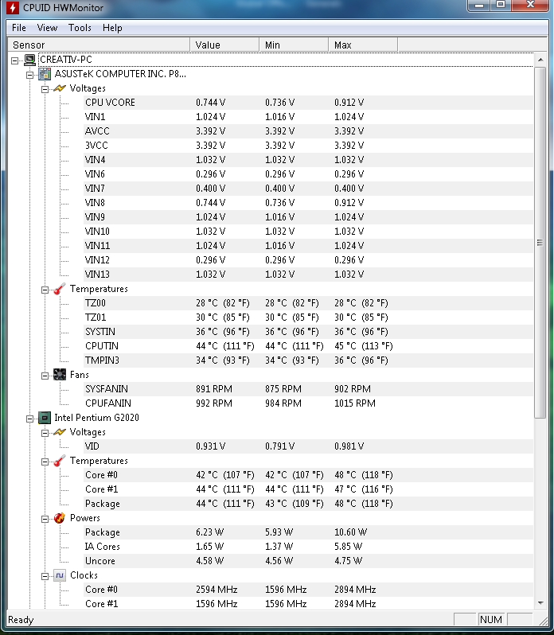Collapse the Fans group
The height and width of the screenshot is (635, 554).
[45, 376]
